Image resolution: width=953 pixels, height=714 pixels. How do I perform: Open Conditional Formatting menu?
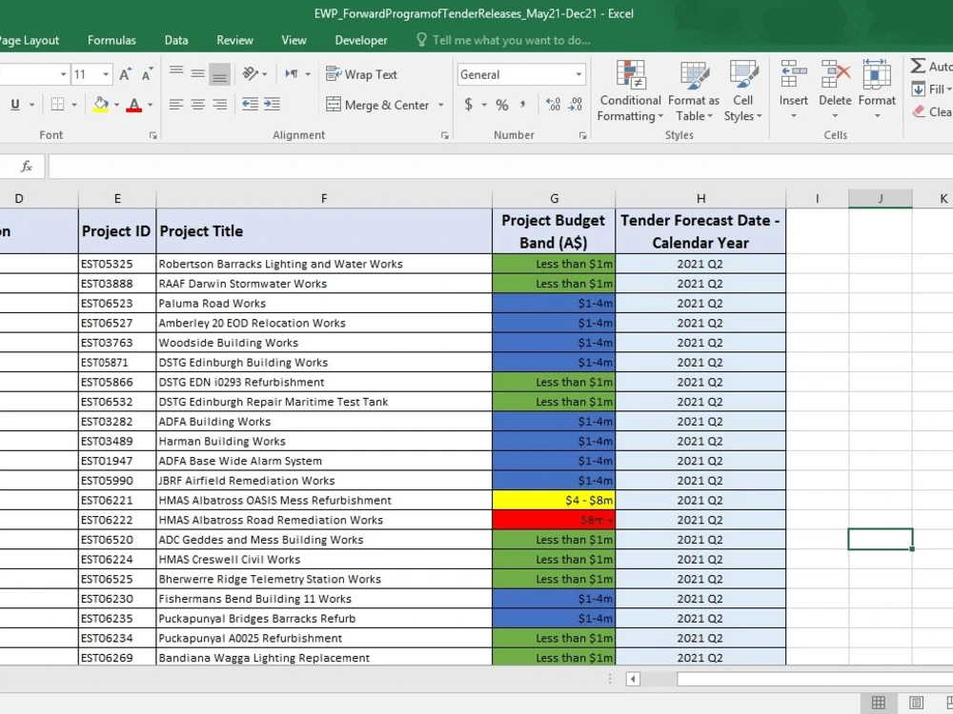(630, 91)
